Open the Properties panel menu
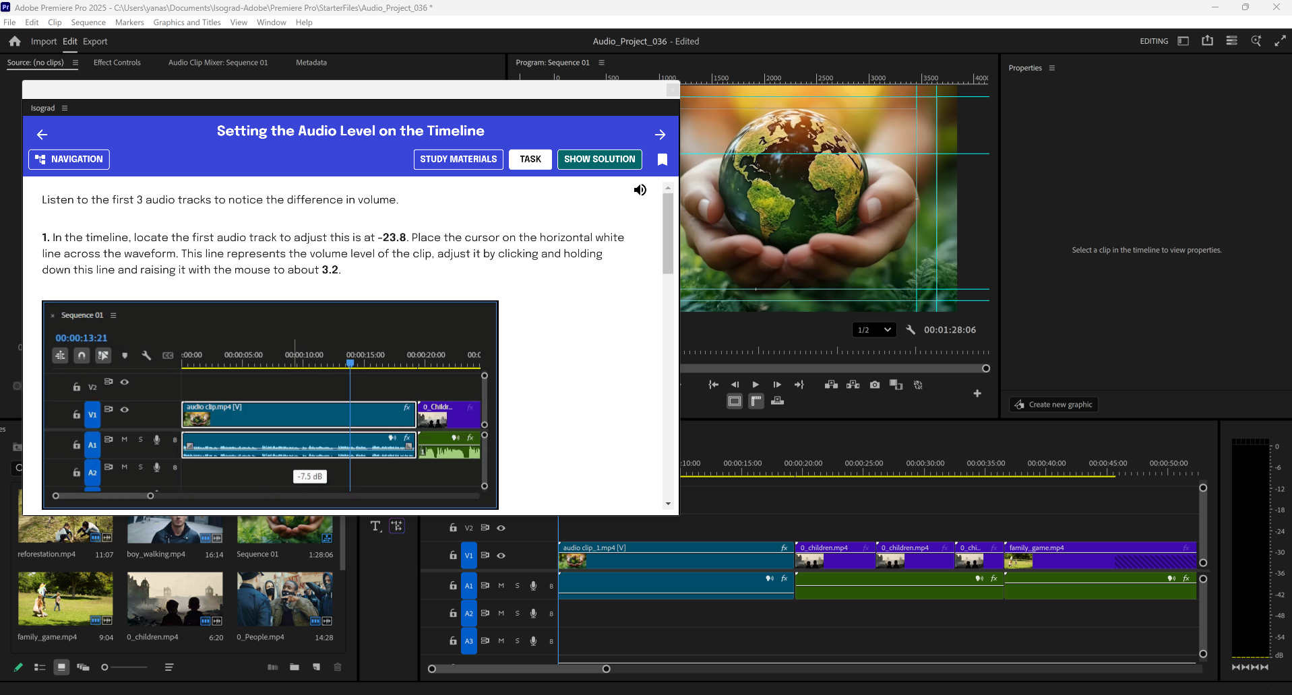 click(1052, 68)
